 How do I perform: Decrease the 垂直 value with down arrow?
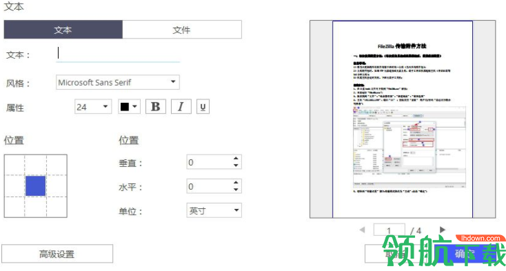click(236, 165)
